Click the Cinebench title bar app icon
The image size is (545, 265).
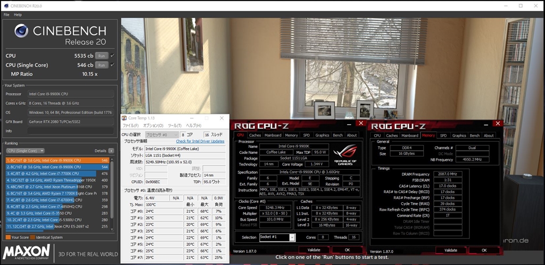point(6,5)
